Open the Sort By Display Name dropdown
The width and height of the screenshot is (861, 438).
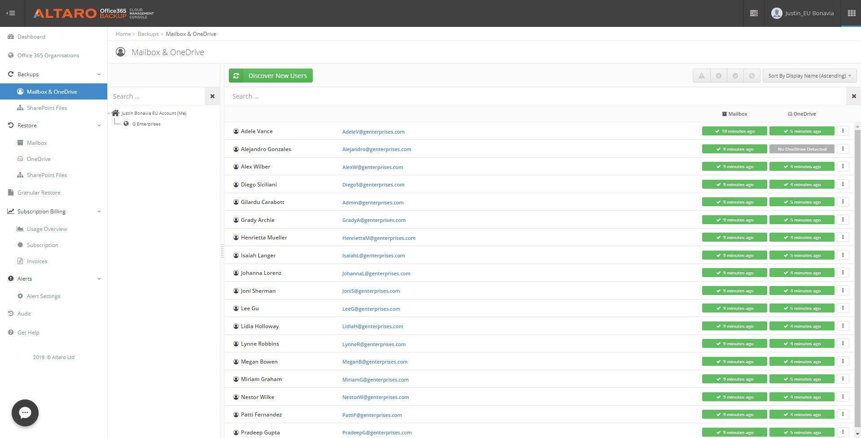click(809, 75)
